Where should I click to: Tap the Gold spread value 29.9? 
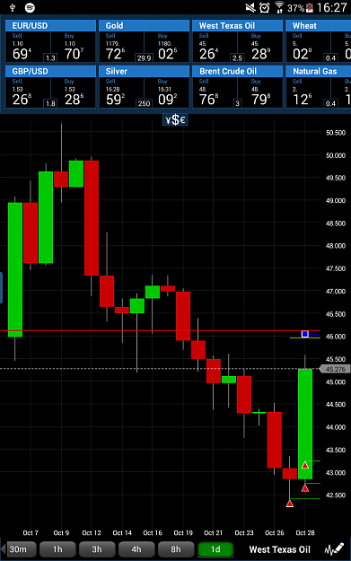click(144, 58)
